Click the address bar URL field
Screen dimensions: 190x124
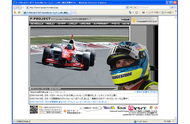(x=76, y=7)
